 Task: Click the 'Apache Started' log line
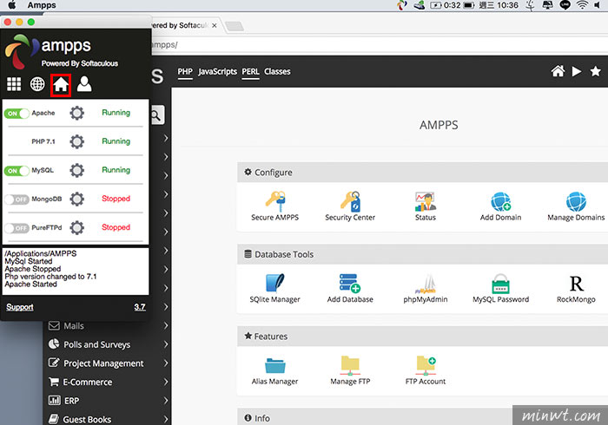pos(31,284)
